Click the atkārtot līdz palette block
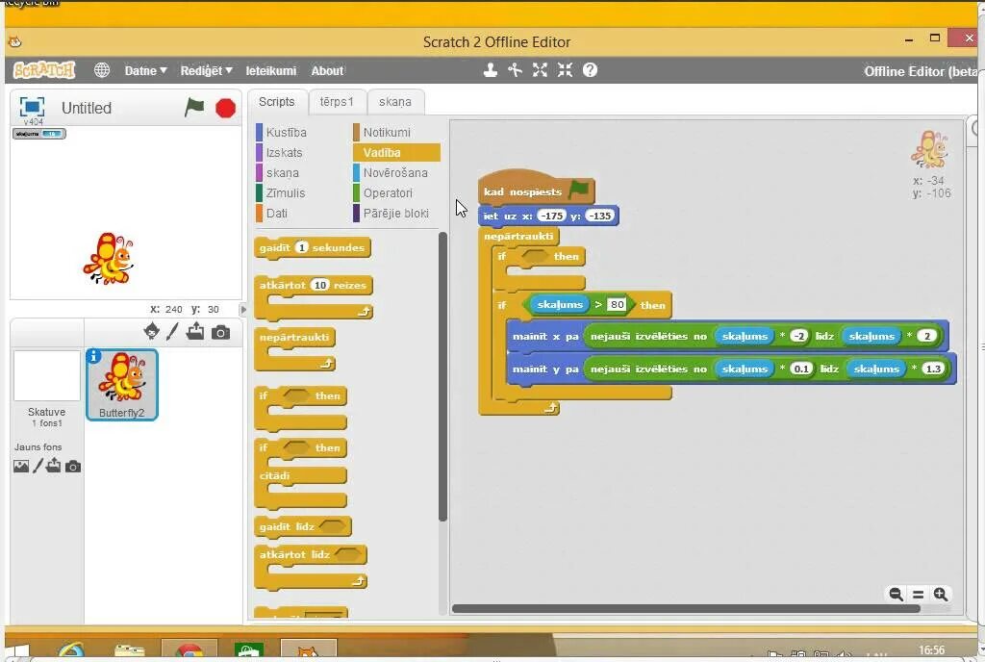The height and width of the screenshot is (662, 985). (311, 567)
